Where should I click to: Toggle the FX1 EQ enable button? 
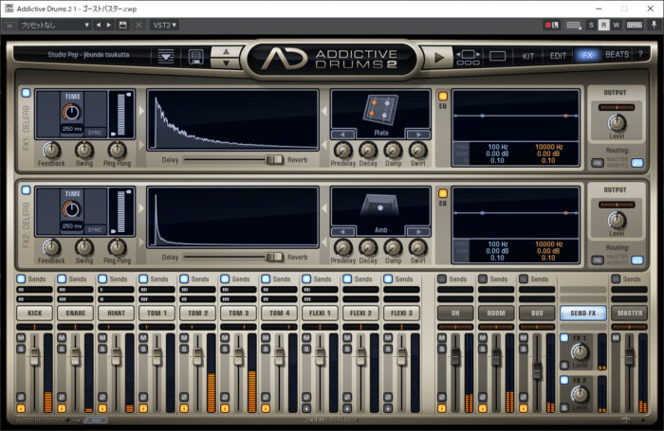point(443,96)
